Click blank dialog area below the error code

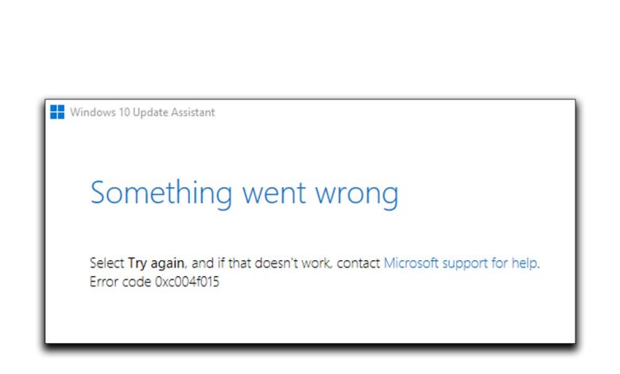(310, 318)
